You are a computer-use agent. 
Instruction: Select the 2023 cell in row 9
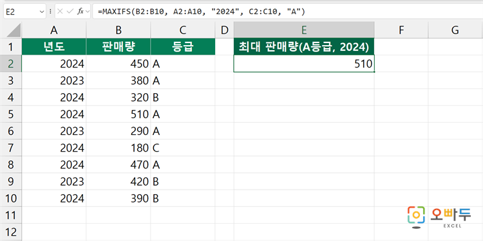pos(54,182)
